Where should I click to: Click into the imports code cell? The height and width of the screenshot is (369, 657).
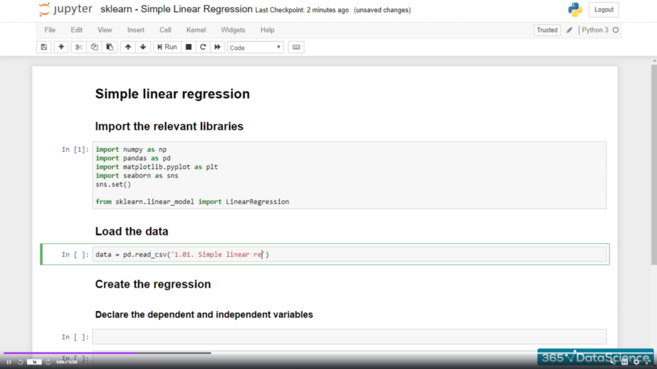pos(350,176)
